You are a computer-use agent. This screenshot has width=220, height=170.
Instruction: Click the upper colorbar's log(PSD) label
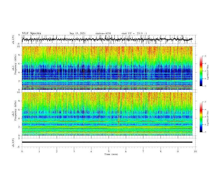point(208,72)
